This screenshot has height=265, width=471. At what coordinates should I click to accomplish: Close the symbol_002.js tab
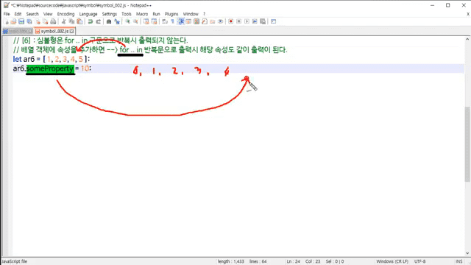click(x=72, y=31)
